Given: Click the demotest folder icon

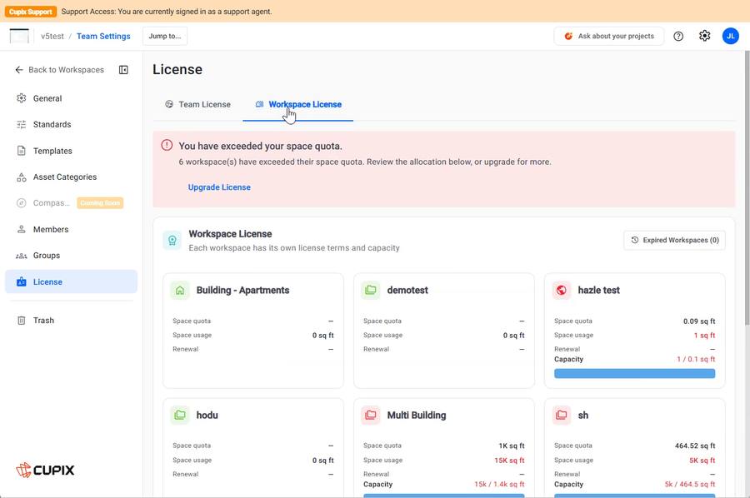Looking at the screenshot, I should [x=371, y=290].
